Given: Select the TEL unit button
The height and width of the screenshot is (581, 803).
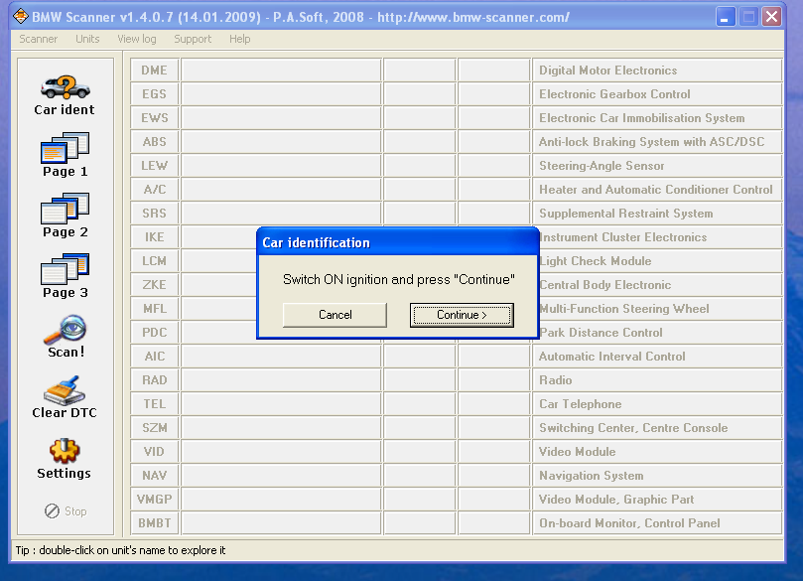Looking at the screenshot, I should pyautogui.click(x=154, y=404).
